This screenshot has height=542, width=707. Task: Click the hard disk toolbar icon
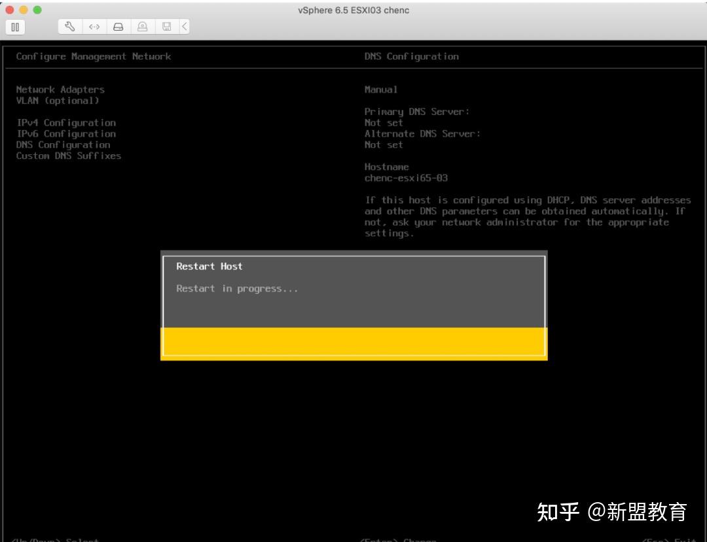(x=118, y=27)
